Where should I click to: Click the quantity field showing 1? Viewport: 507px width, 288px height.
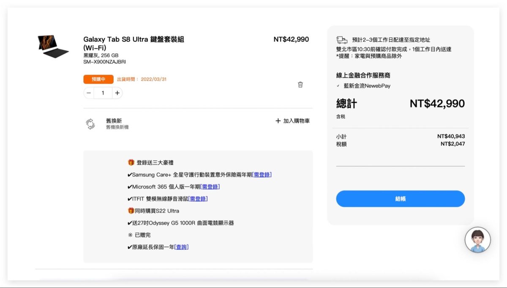[103, 93]
